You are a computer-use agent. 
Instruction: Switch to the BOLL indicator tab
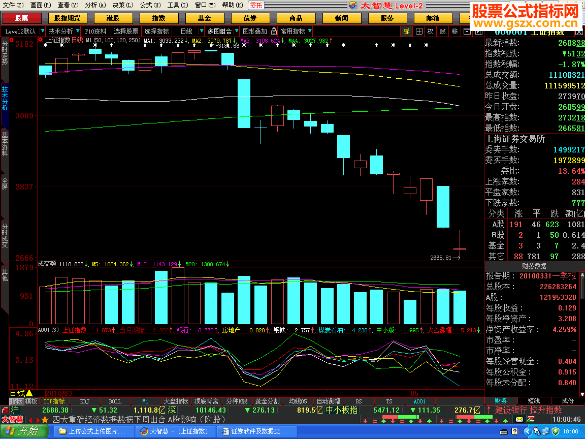(115, 401)
